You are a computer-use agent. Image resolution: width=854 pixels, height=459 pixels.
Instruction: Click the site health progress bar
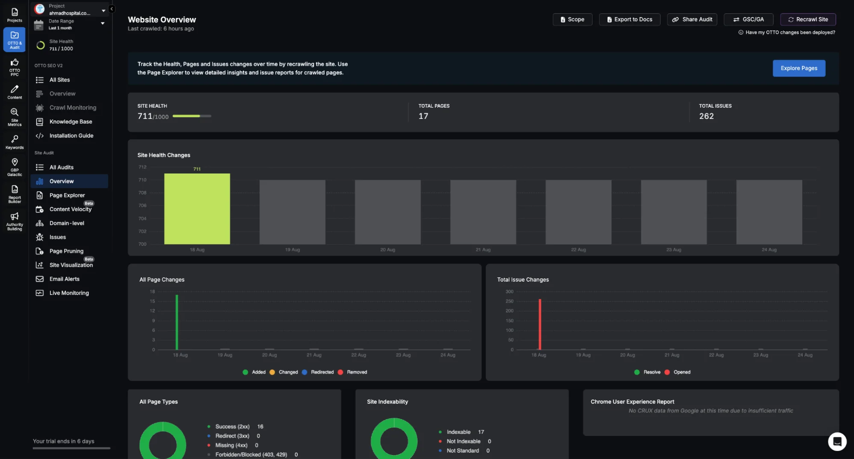tap(192, 116)
